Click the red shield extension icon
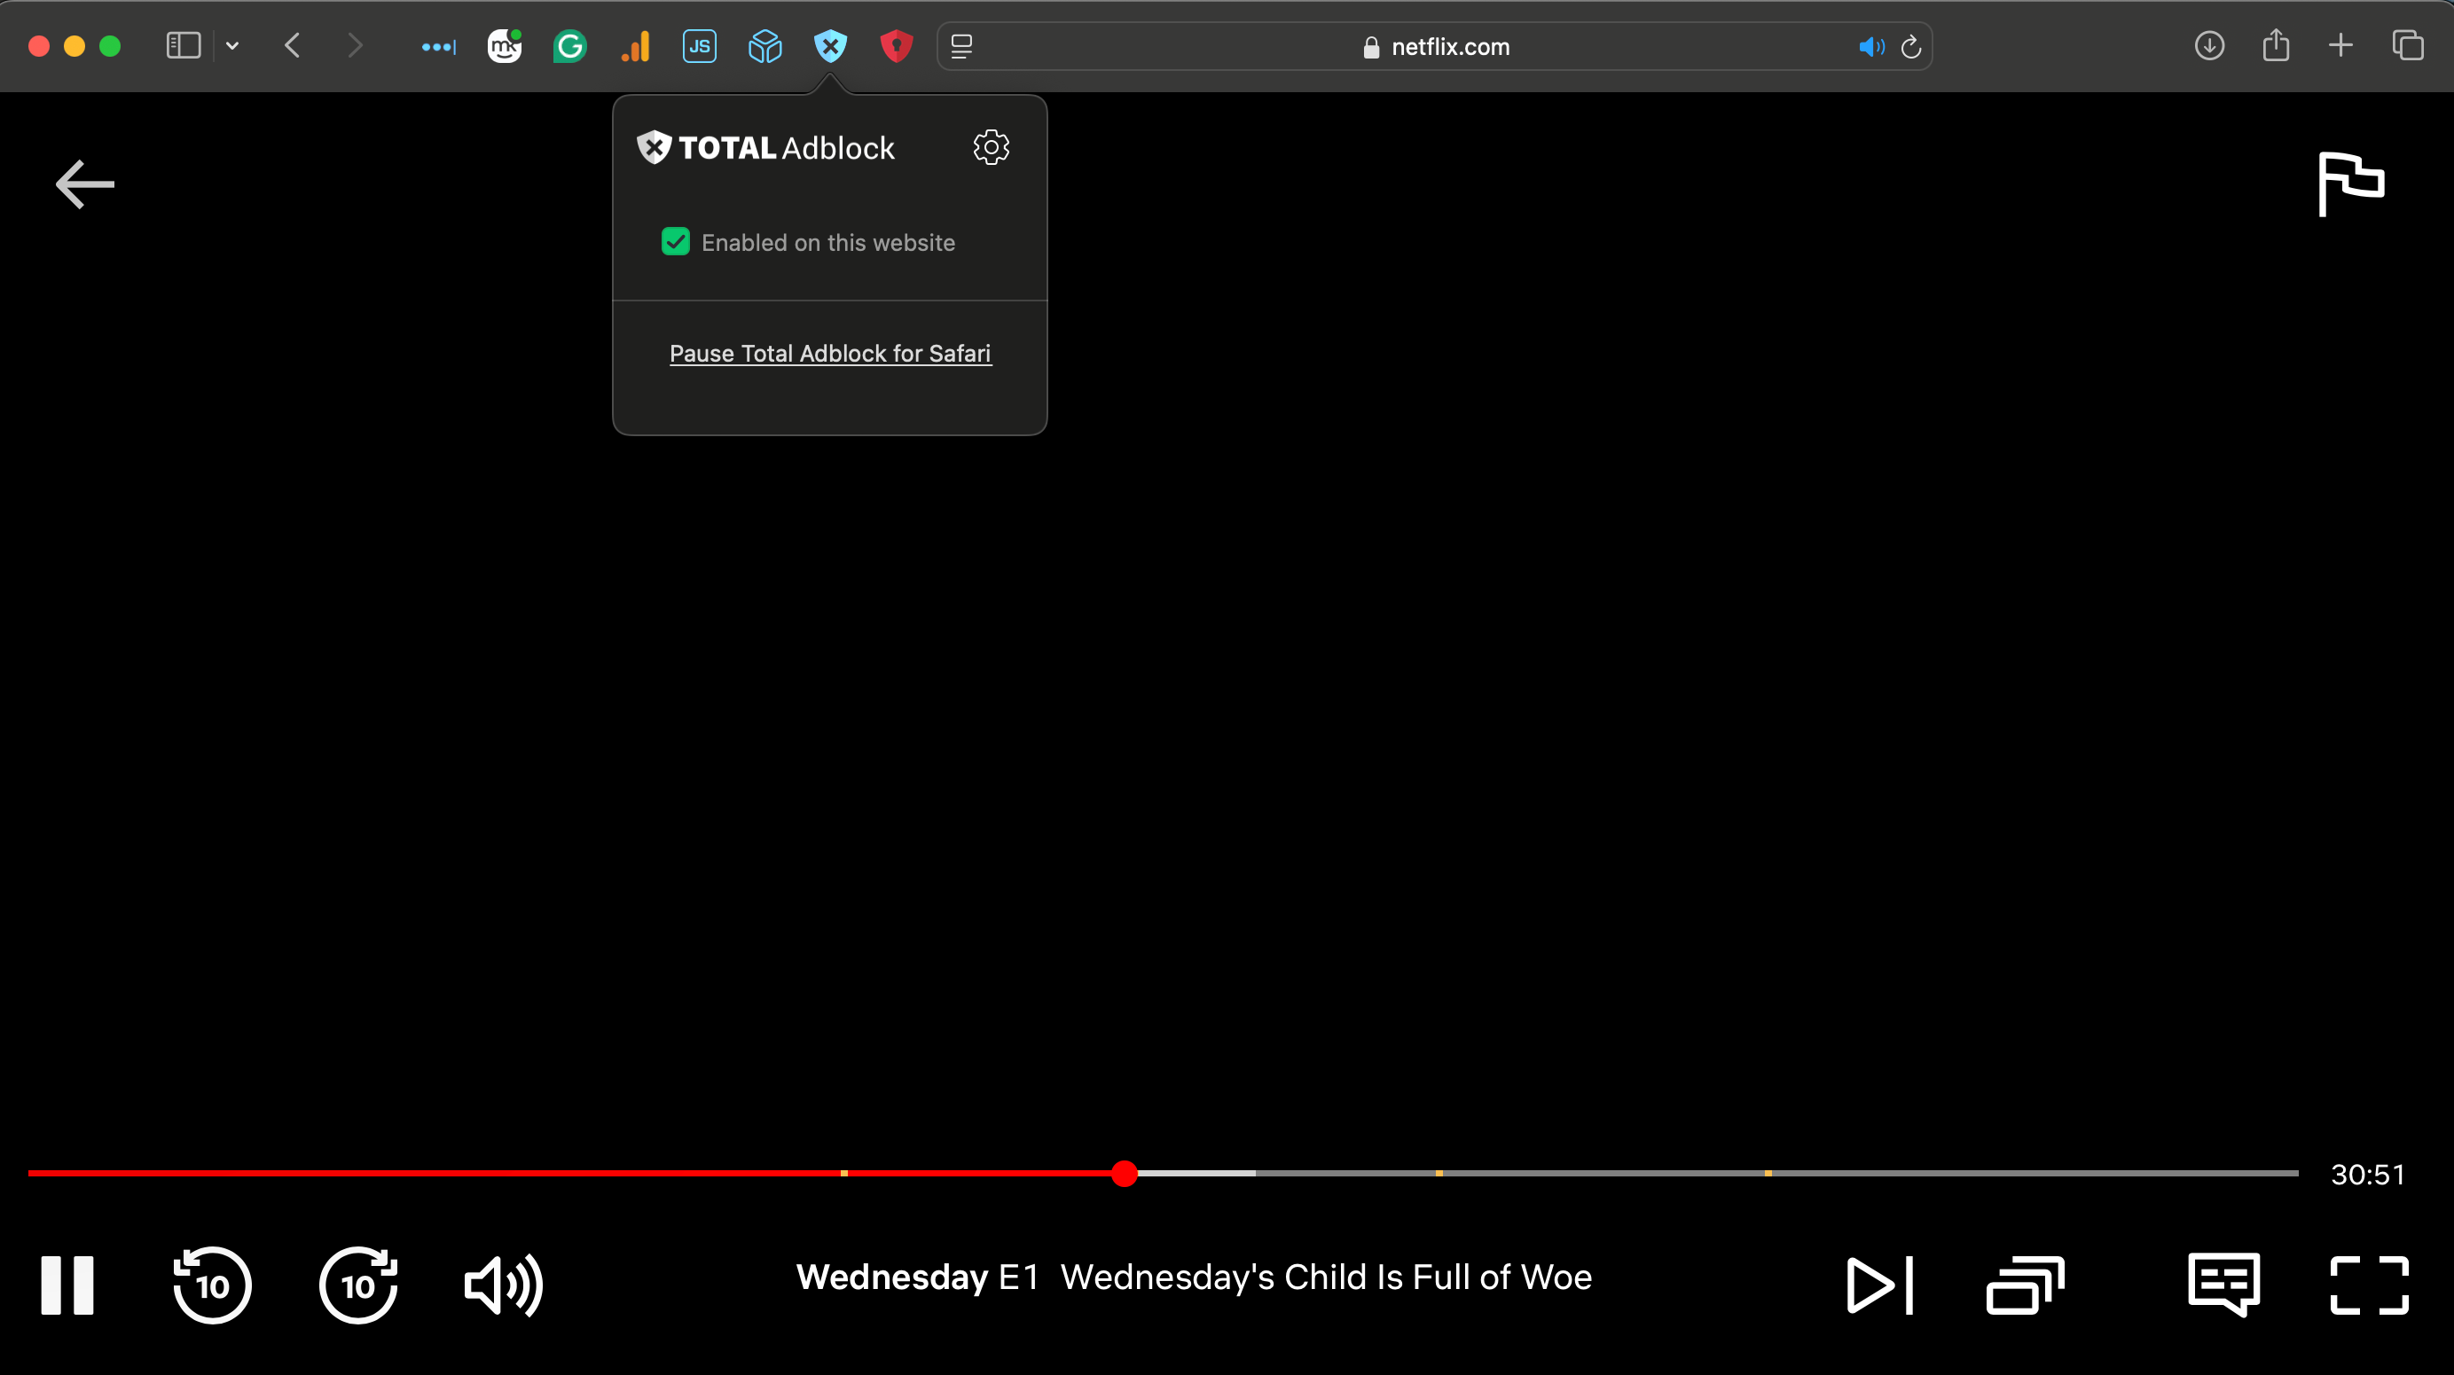This screenshot has width=2454, height=1375. pyautogui.click(x=896, y=46)
